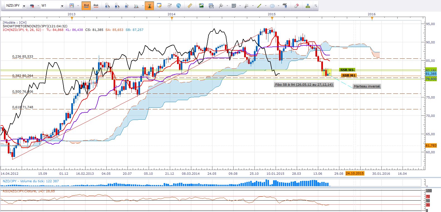Click the KL: 86,438 value
441x212 pixels.
[x=74, y=30]
